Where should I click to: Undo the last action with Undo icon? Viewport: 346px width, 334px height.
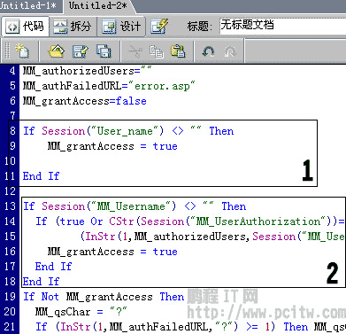coord(208,51)
